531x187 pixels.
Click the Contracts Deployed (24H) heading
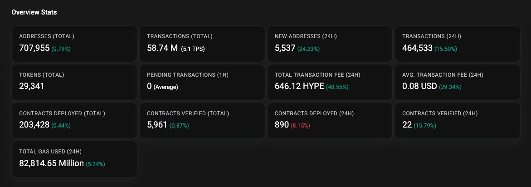[314, 113]
